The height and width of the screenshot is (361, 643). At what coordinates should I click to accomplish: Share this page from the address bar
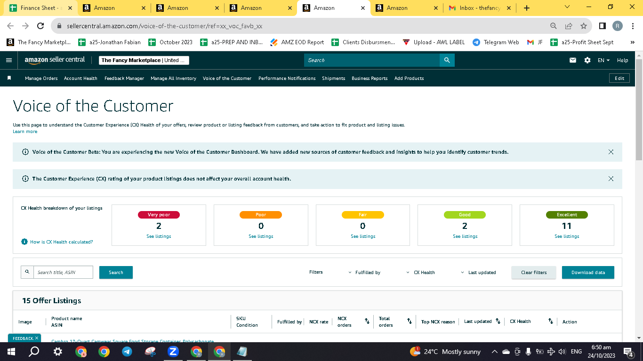coord(569,26)
